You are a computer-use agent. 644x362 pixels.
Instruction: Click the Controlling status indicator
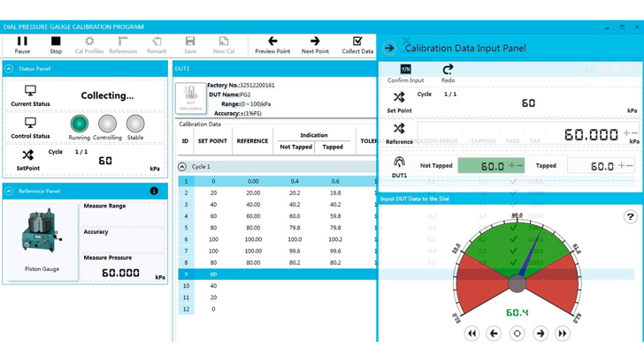[x=107, y=124]
